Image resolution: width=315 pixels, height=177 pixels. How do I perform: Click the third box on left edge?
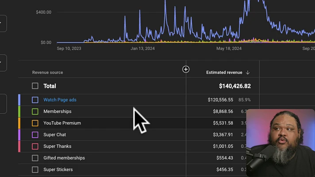[2, 104]
